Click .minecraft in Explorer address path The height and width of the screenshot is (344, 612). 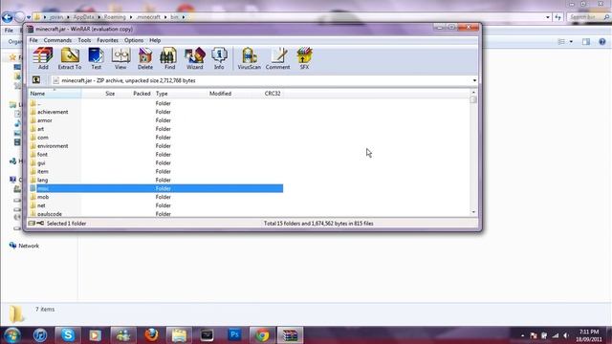click(148, 17)
